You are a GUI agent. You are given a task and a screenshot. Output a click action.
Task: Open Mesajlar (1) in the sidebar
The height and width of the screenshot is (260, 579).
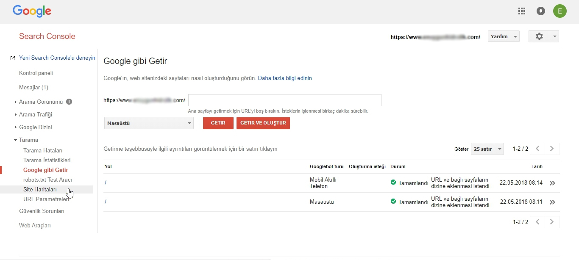pyautogui.click(x=33, y=87)
